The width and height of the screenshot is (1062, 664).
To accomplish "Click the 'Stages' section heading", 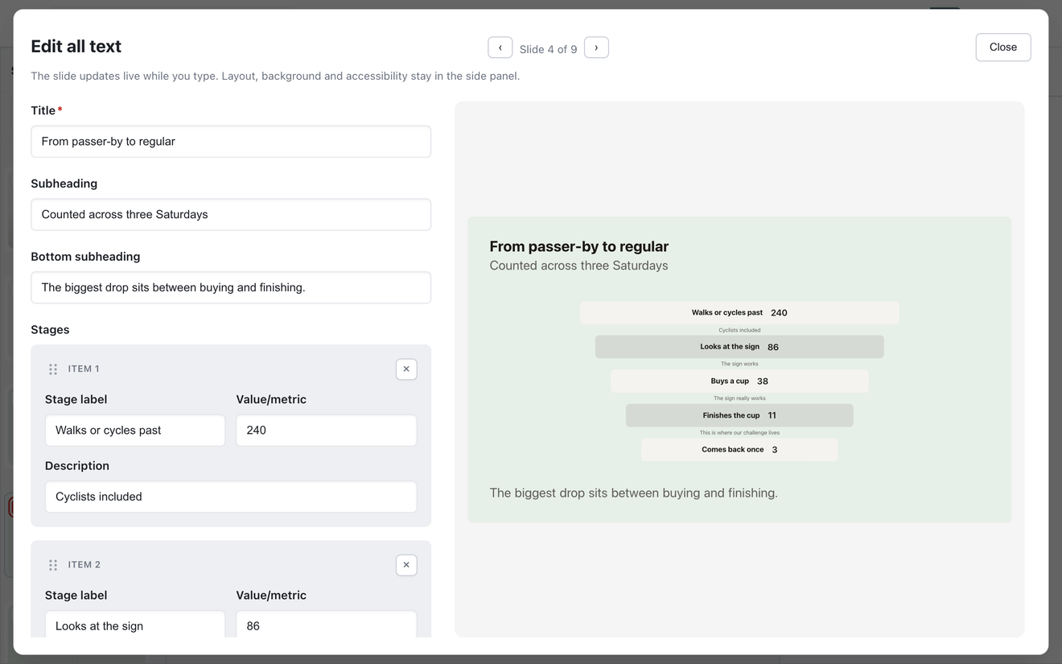I will point(50,330).
